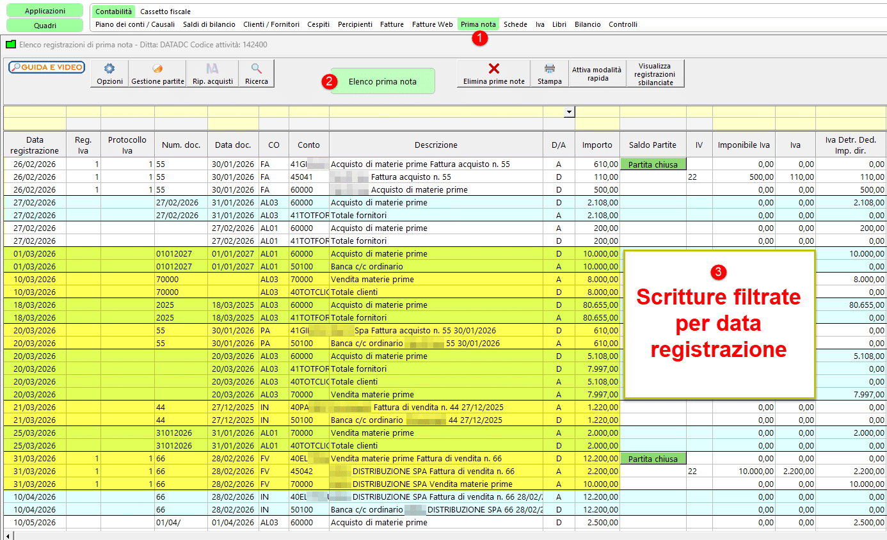Viewport: 887px width, 540px height.
Task: Click the filter field above Data registrazione
Action: [x=35, y=112]
